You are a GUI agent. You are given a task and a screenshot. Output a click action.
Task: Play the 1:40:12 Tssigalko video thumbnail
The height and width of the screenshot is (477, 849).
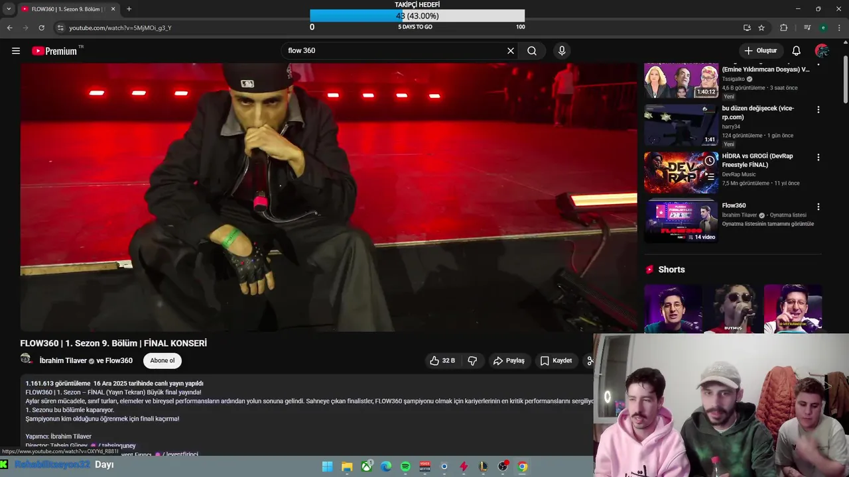pyautogui.click(x=681, y=80)
